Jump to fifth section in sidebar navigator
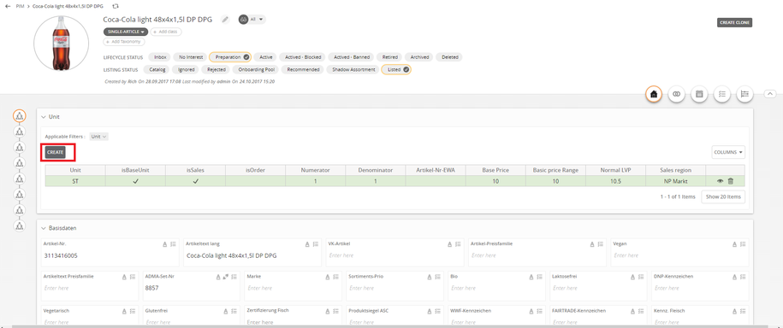This screenshot has width=783, height=328. point(19,179)
